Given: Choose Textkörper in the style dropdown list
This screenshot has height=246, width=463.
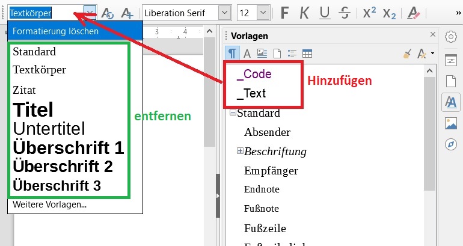Looking at the screenshot, I should point(40,70).
